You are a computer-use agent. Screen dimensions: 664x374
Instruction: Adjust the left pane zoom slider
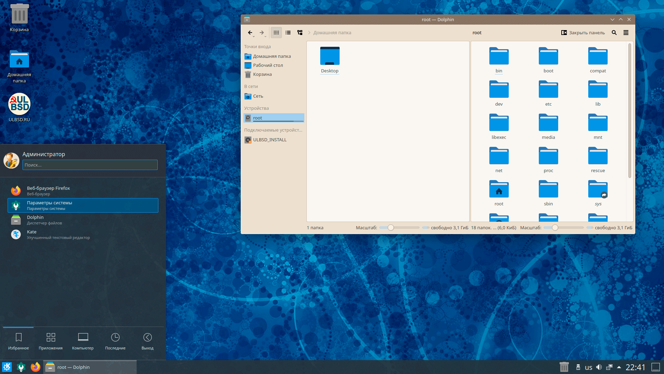pos(391,228)
